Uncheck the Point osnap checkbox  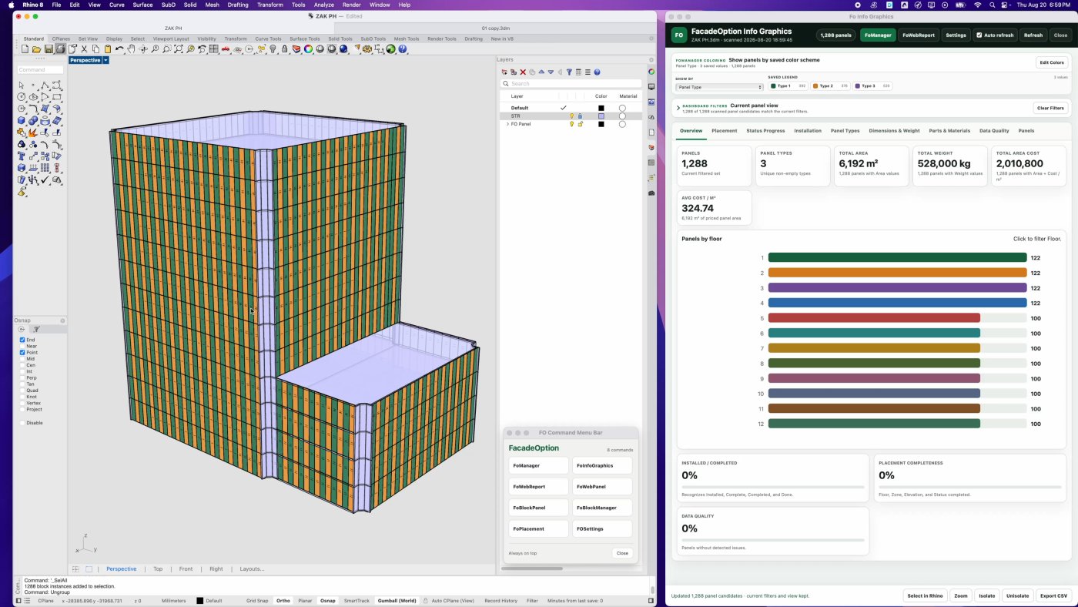coord(22,352)
